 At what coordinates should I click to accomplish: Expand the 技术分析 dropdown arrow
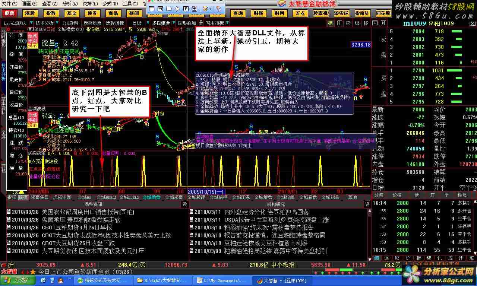click(x=57, y=23)
